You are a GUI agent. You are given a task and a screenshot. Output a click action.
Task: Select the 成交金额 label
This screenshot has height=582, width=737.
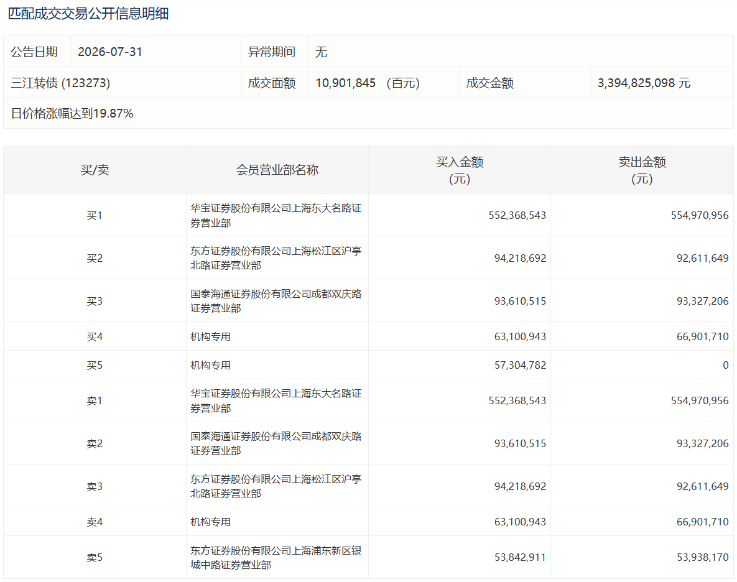[x=489, y=83]
